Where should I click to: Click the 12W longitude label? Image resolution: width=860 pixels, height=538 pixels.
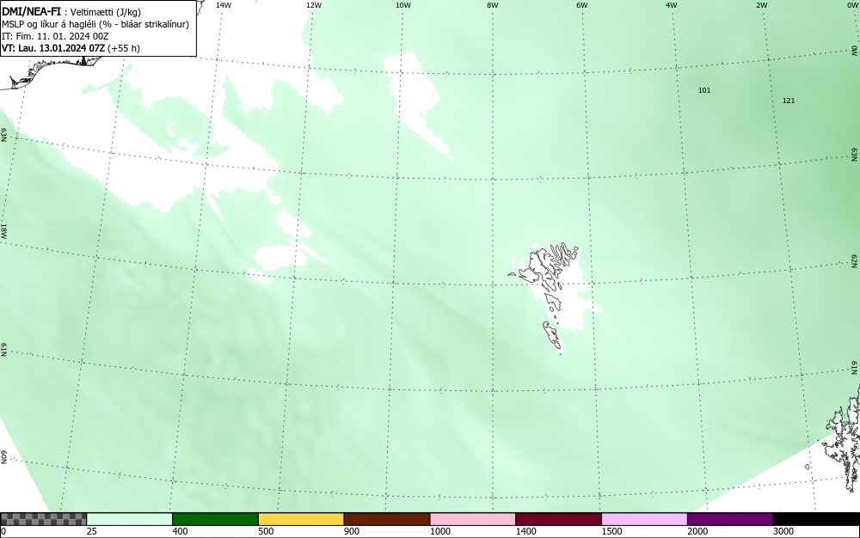point(314,5)
